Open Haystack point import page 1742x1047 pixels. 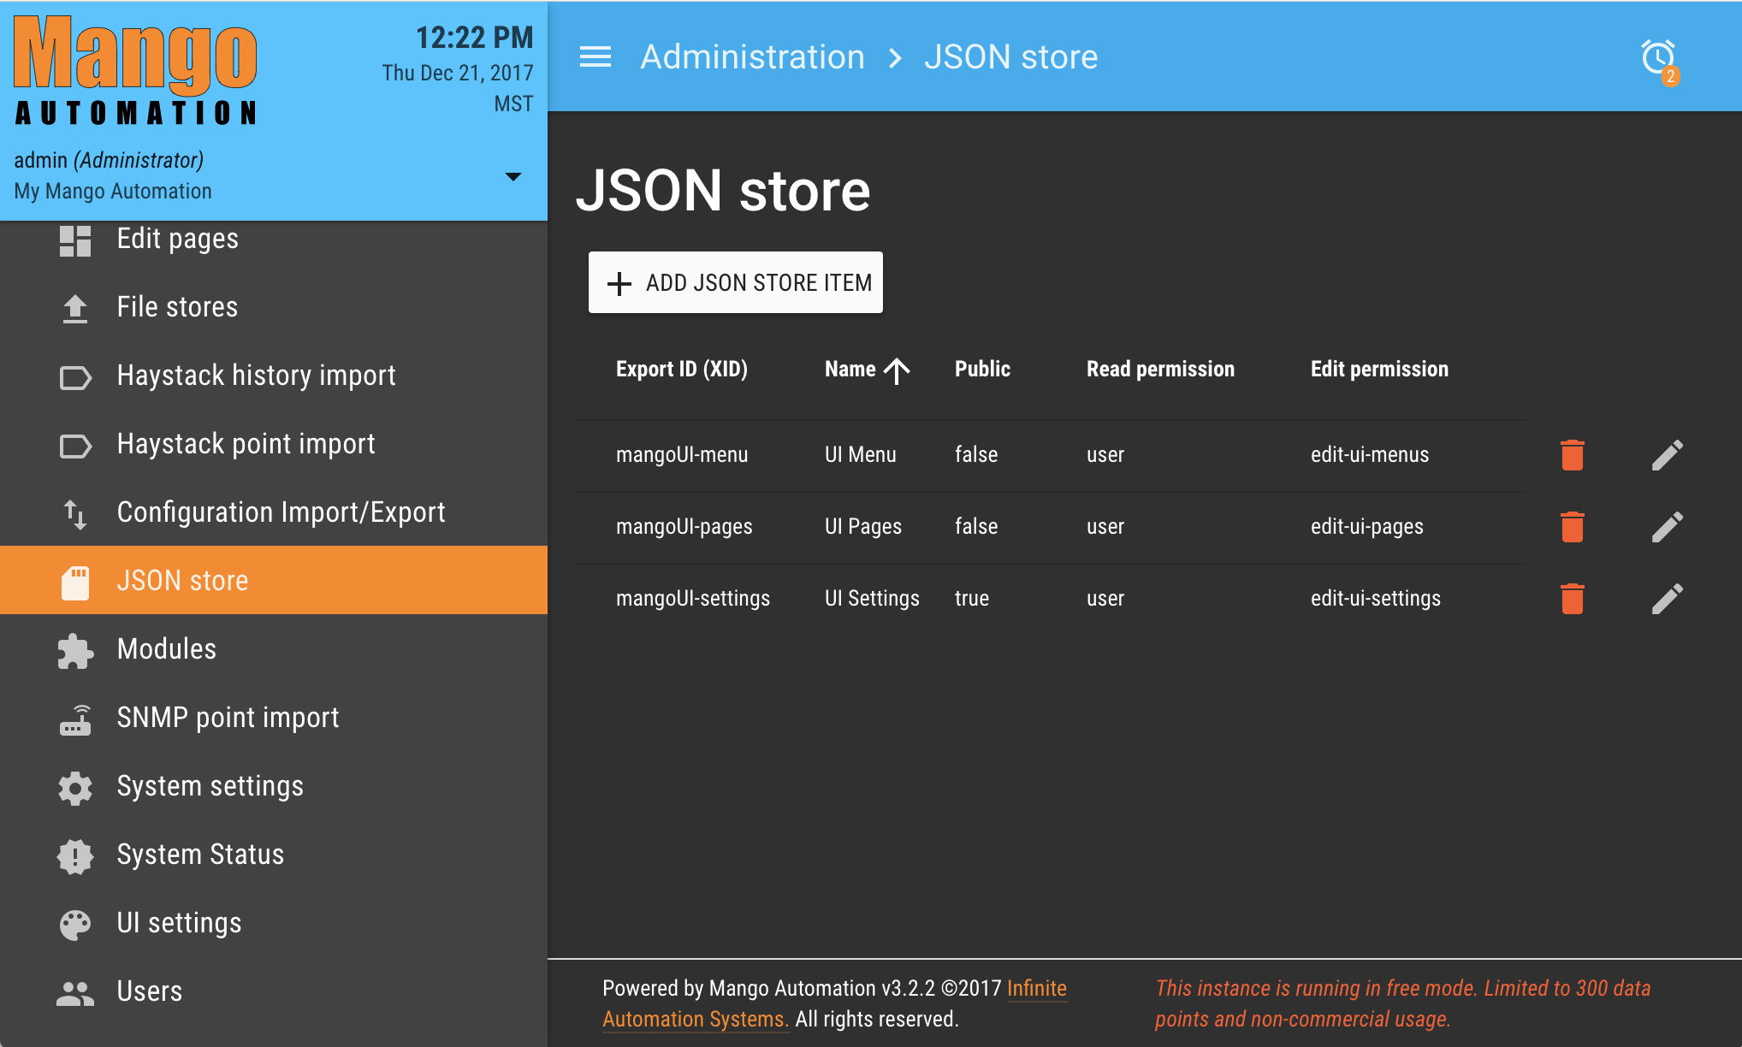click(274, 443)
